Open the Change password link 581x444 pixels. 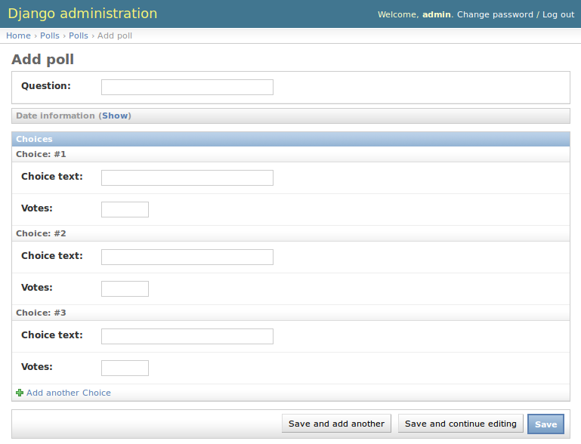495,14
